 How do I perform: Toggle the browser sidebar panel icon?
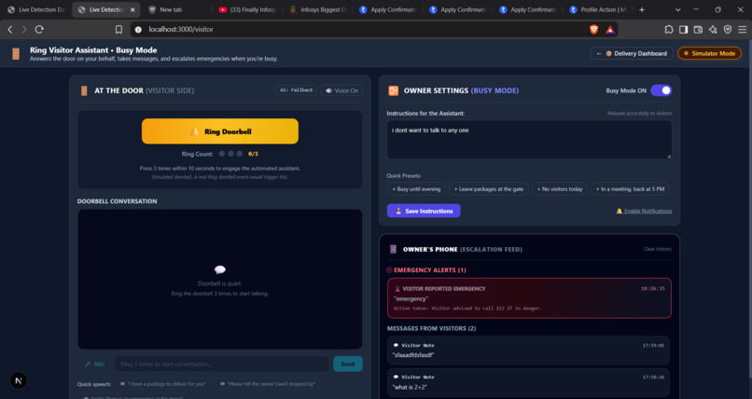pos(683,29)
